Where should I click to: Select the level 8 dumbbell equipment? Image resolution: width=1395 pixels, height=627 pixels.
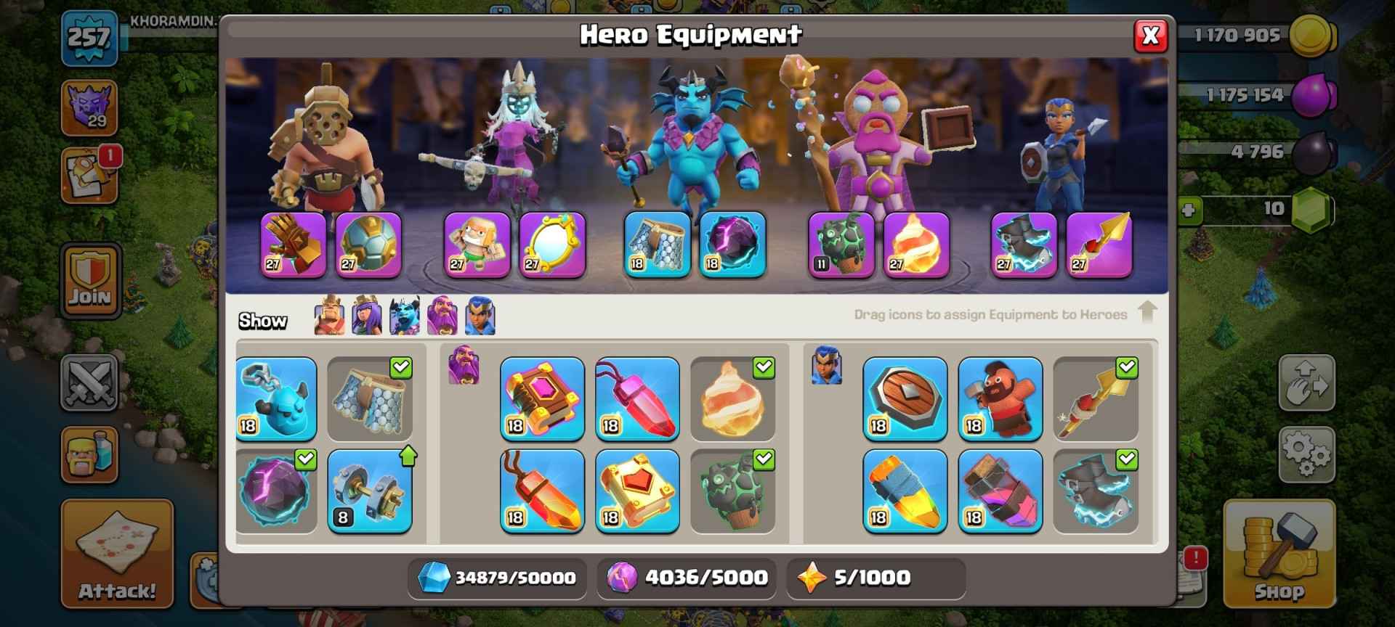point(370,491)
